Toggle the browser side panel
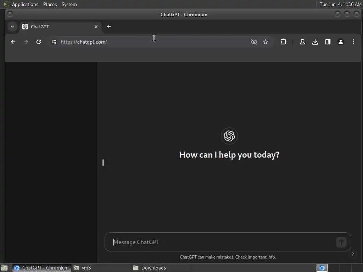This screenshot has height=272, width=363. pos(328,42)
